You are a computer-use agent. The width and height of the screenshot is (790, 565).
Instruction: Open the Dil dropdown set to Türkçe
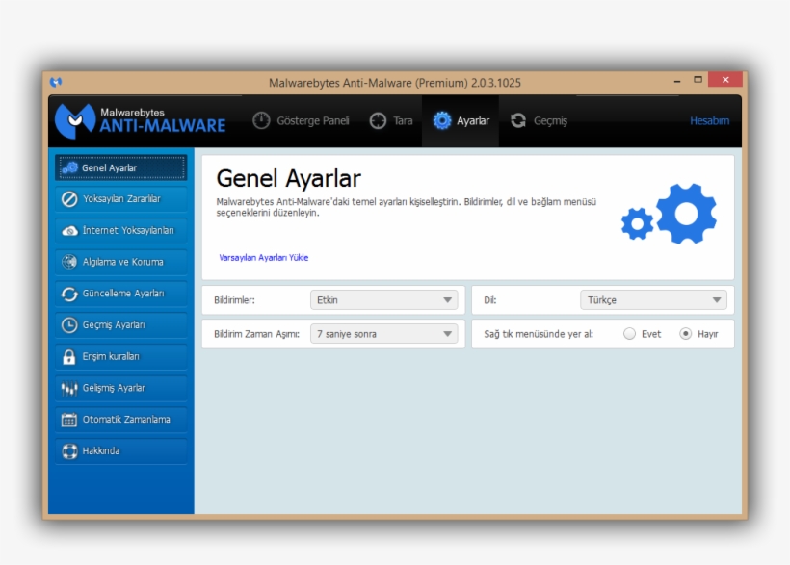654,299
